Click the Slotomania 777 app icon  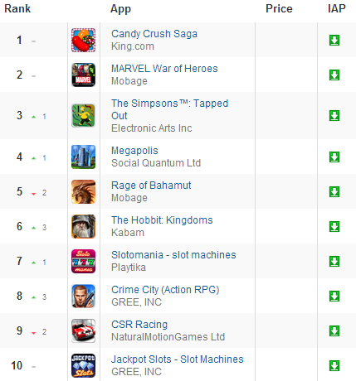[83, 261]
